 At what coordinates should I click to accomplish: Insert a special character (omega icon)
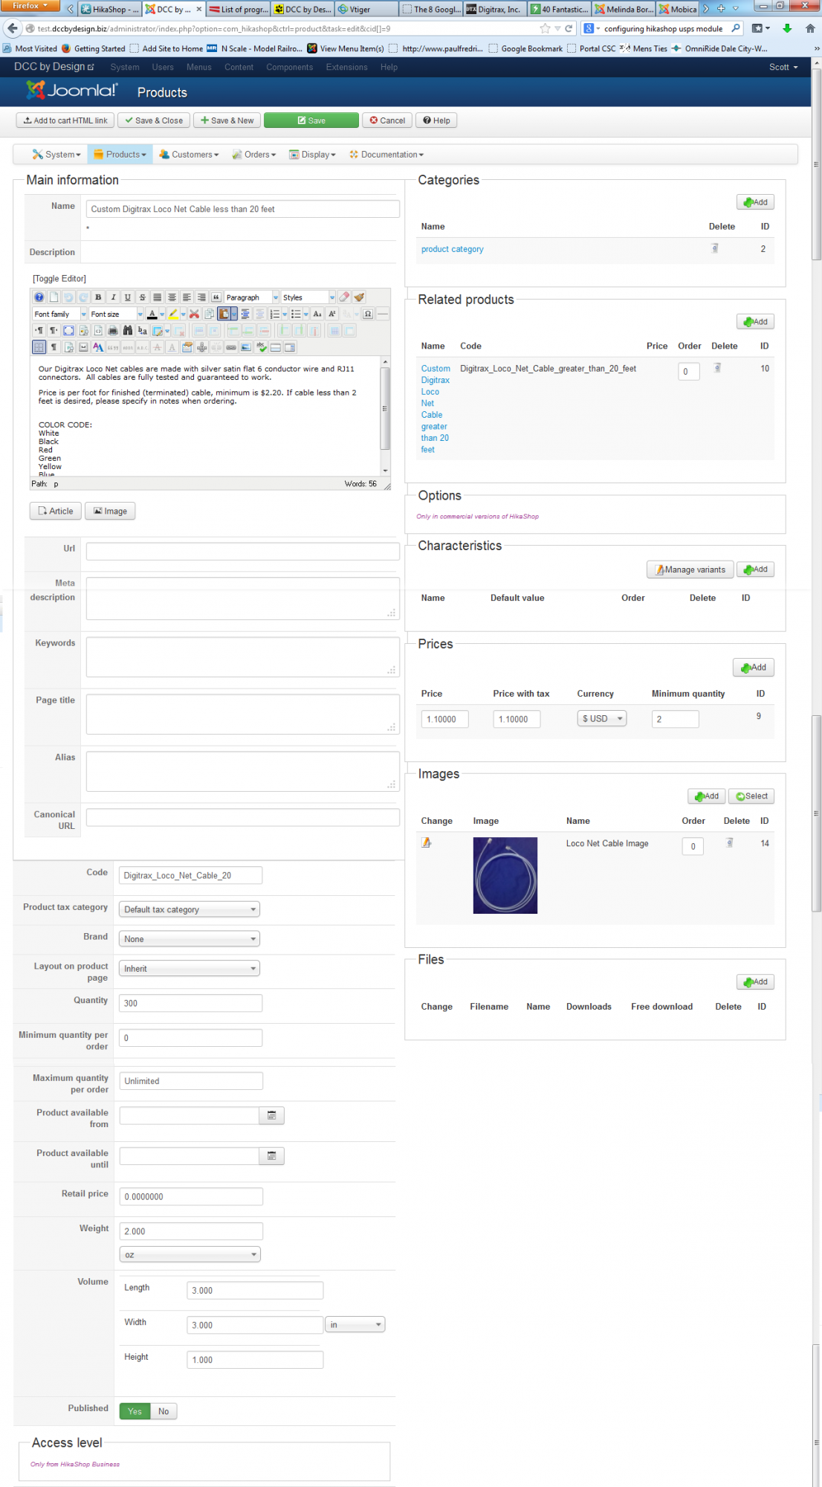click(x=367, y=314)
